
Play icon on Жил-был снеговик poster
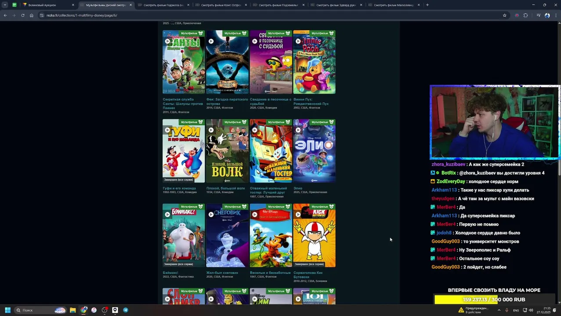211,215
